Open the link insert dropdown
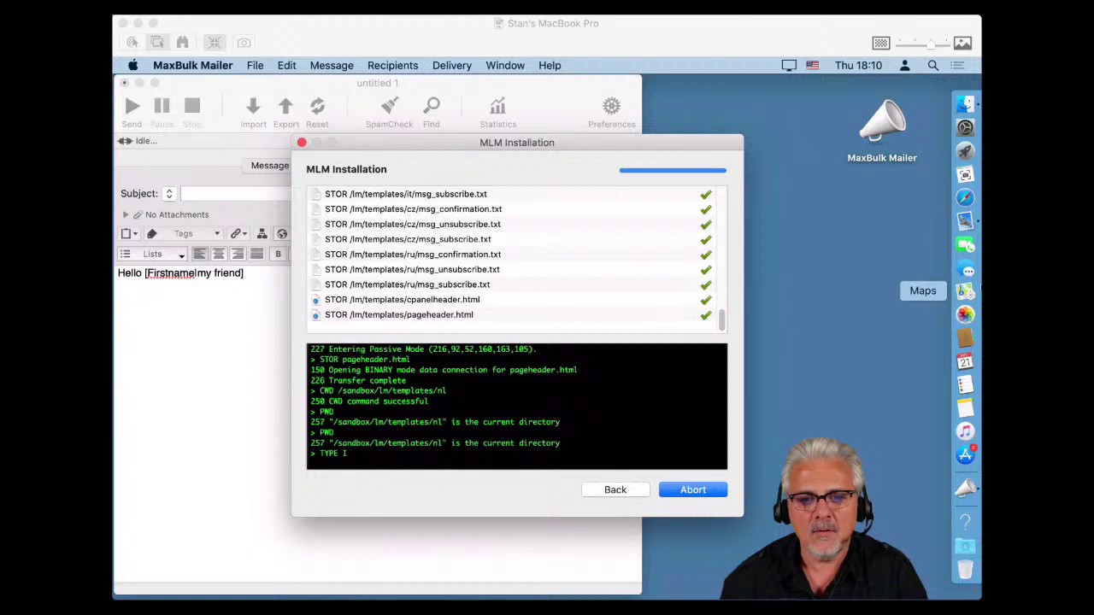The width and height of the screenshot is (1094, 615). pos(238,233)
